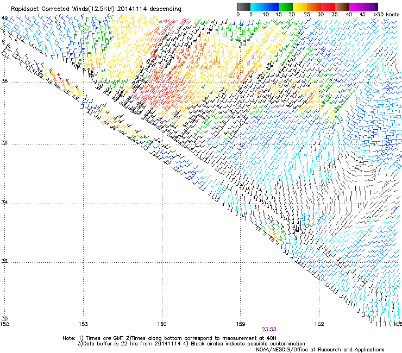Click note 'Data buffer is 22 hrs from 20141114'
The image size is (402, 353).
pyautogui.click(x=132, y=344)
